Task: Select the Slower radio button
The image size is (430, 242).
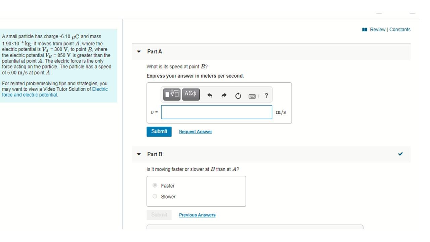Action: click(x=155, y=196)
